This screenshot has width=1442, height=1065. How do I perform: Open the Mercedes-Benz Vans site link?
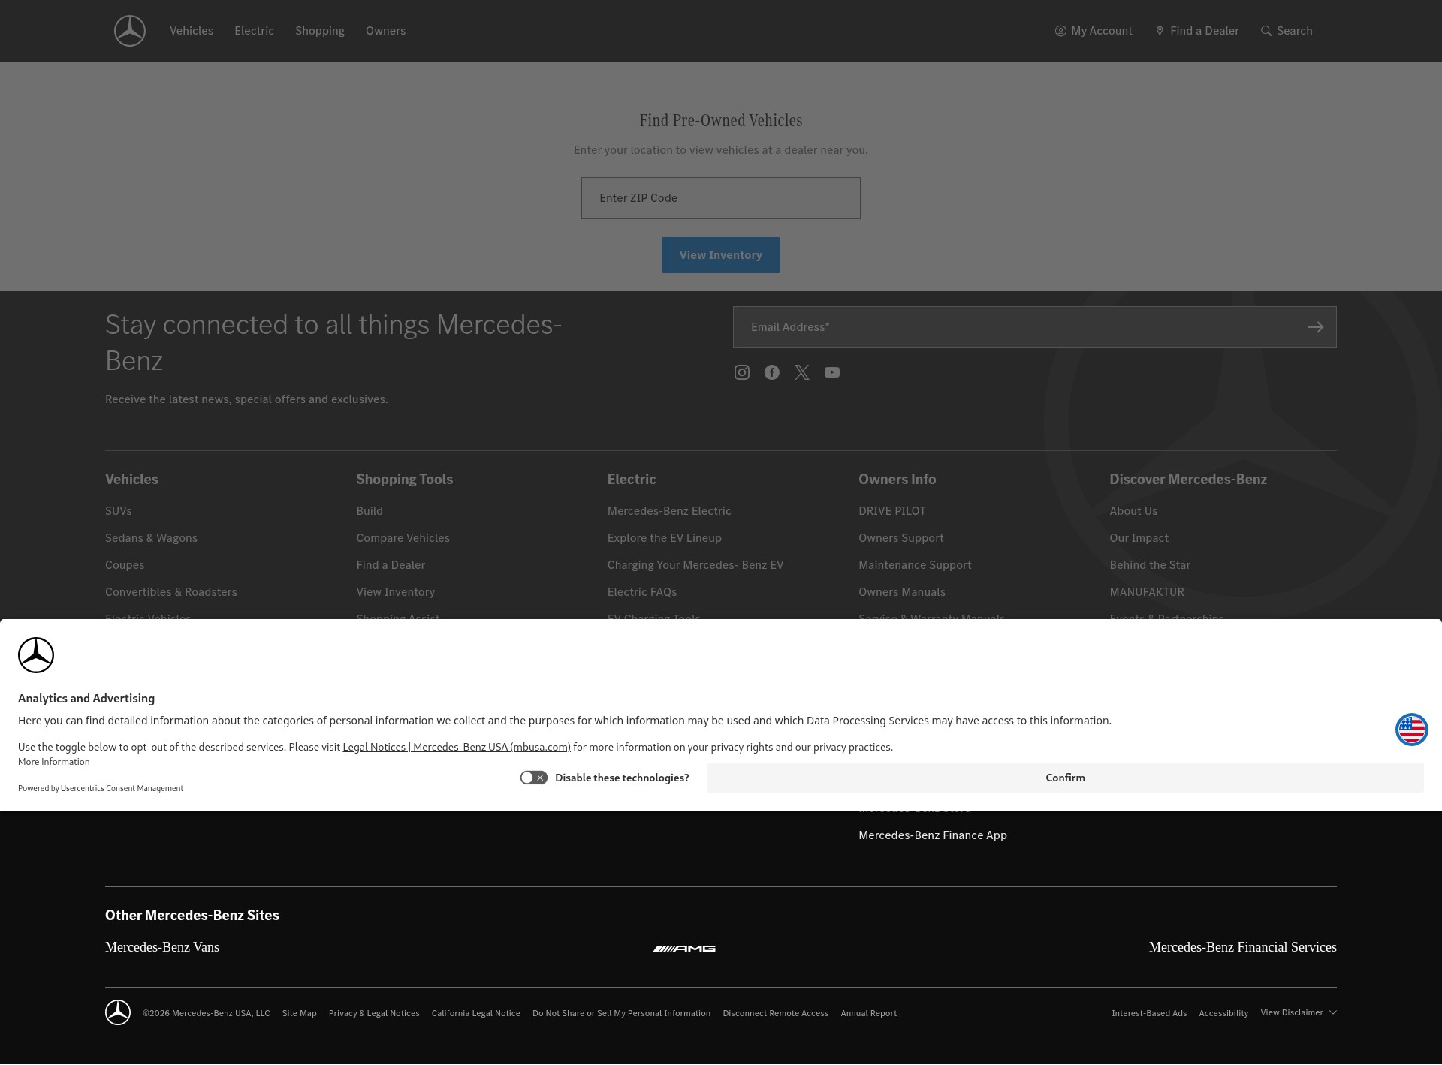162,947
